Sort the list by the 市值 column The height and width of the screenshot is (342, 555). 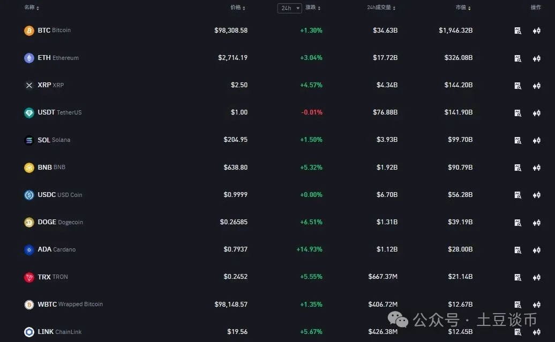tap(463, 7)
